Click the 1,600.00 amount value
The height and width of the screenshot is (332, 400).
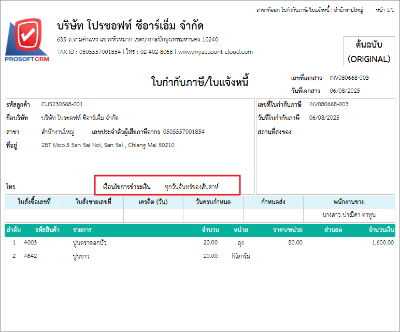(x=383, y=242)
